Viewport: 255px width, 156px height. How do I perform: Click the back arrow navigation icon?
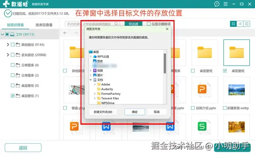coord(65,33)
